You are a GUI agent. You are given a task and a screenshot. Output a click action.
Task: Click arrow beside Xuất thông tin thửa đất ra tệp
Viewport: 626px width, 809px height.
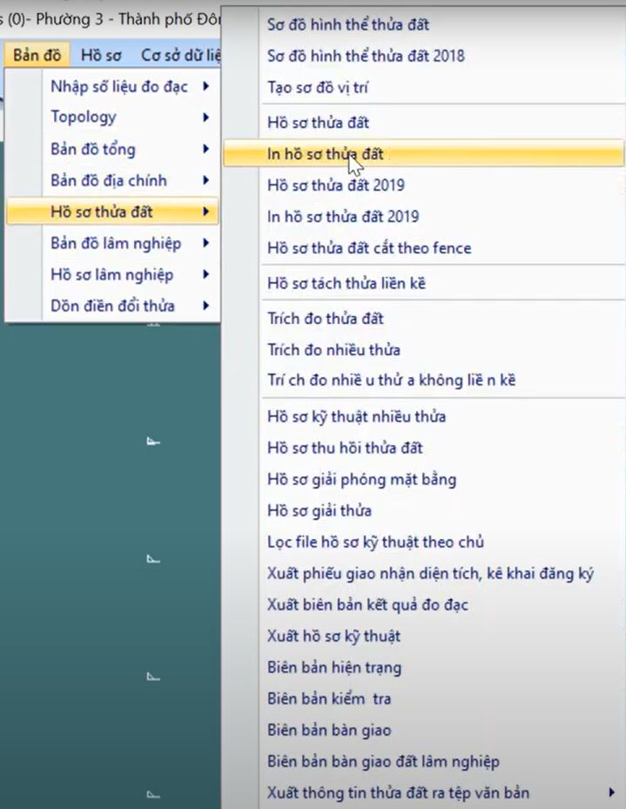click(x=611, y=792)
